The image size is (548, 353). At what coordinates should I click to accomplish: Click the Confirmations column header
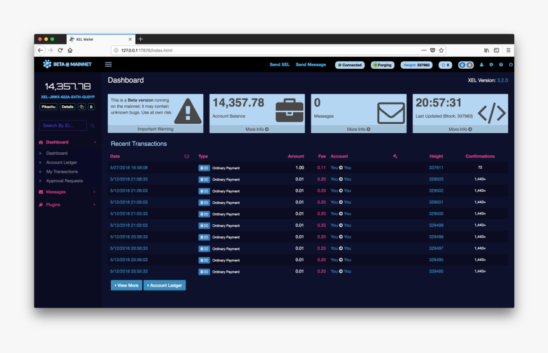pyautogui.click(x=480, y=156)
